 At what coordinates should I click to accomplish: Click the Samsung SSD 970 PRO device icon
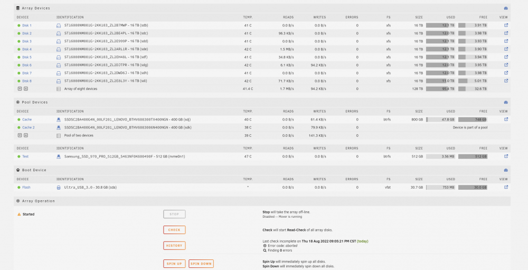pos(59,156)
